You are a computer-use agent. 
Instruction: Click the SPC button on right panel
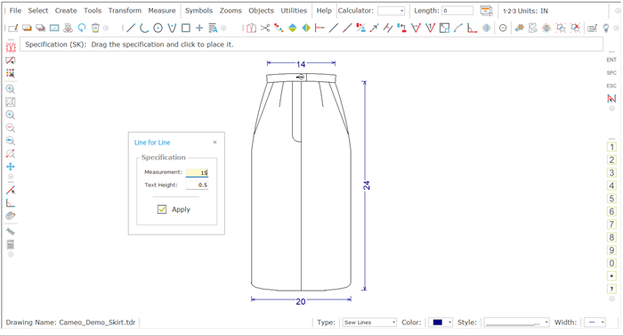pos(611,73)
